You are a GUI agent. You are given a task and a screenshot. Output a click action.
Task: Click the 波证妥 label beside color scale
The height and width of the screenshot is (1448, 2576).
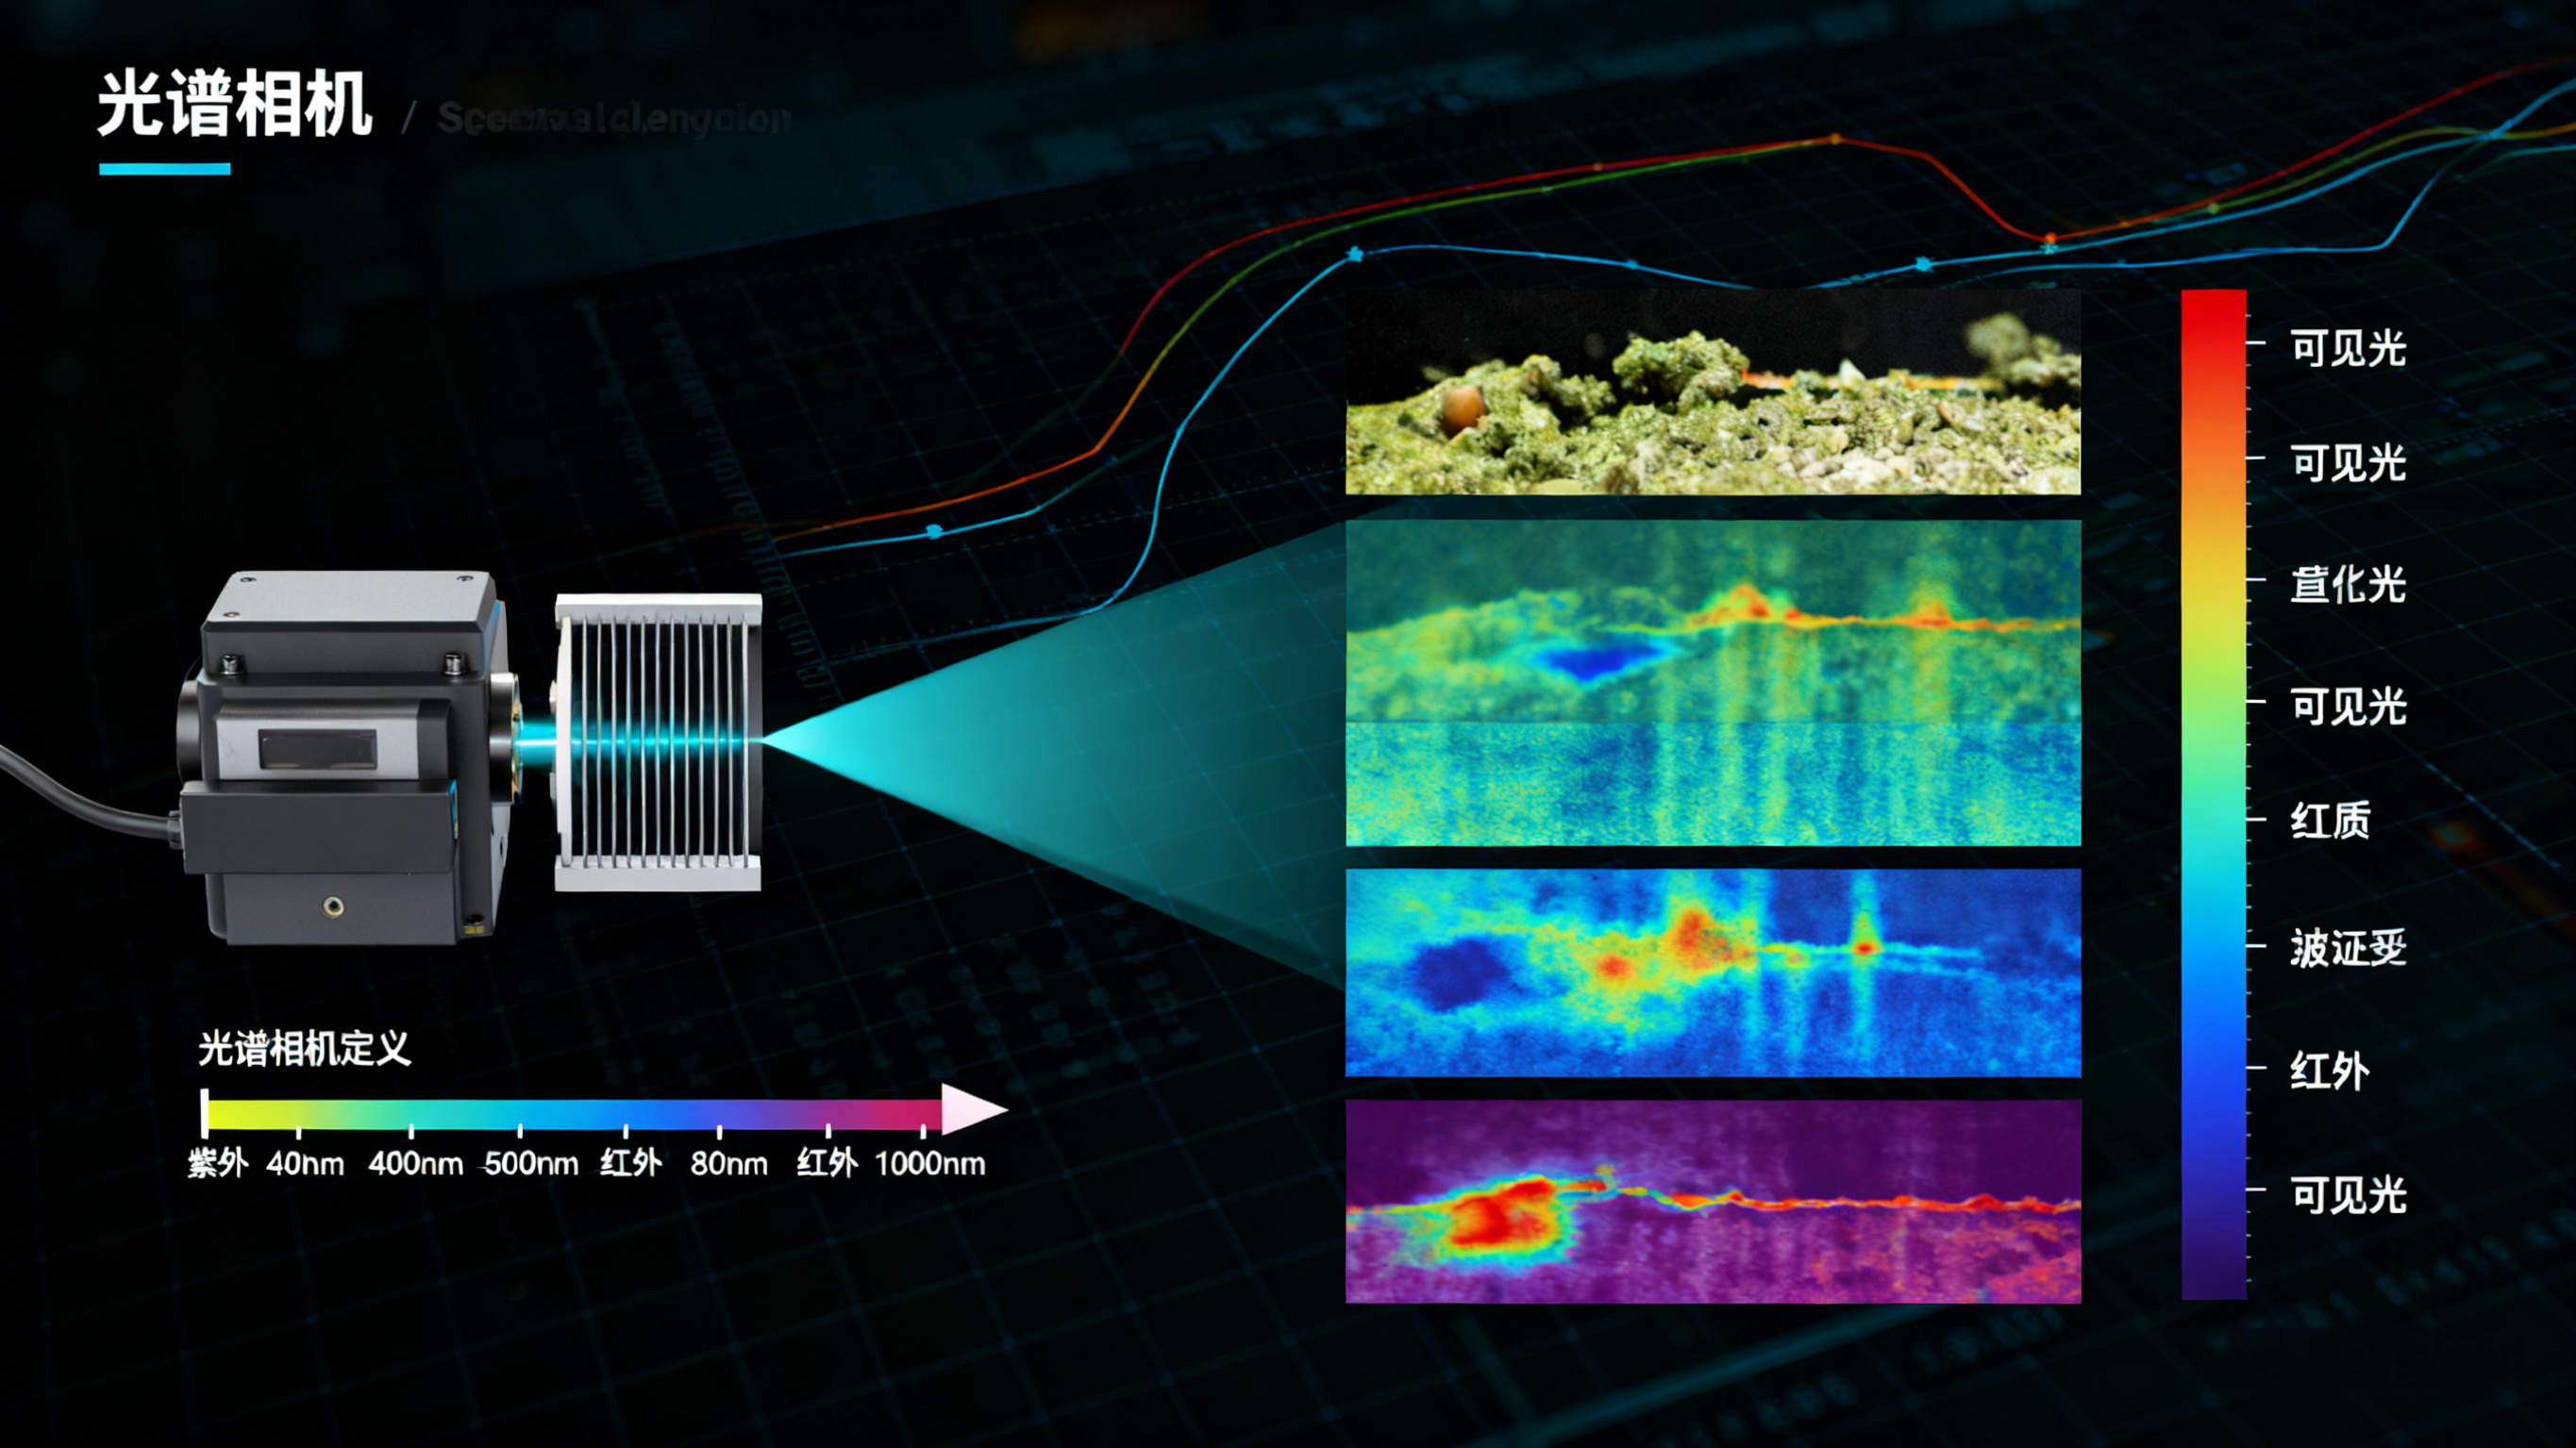tap(2347, 947)
